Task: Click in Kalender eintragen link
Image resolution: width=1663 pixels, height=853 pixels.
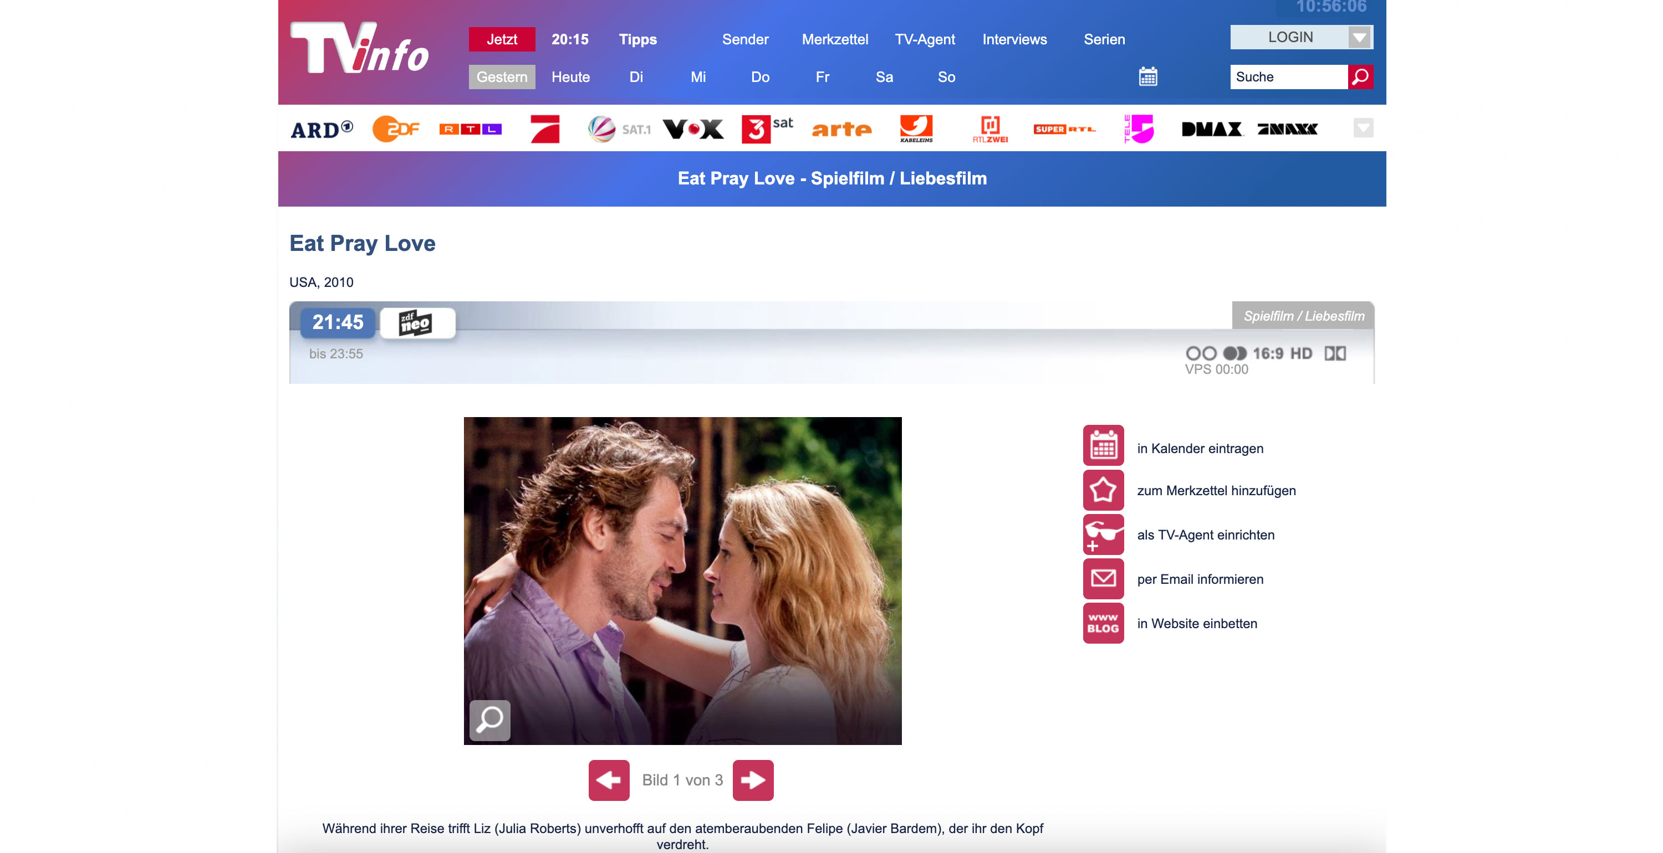Action: [x=1200, y=449]
